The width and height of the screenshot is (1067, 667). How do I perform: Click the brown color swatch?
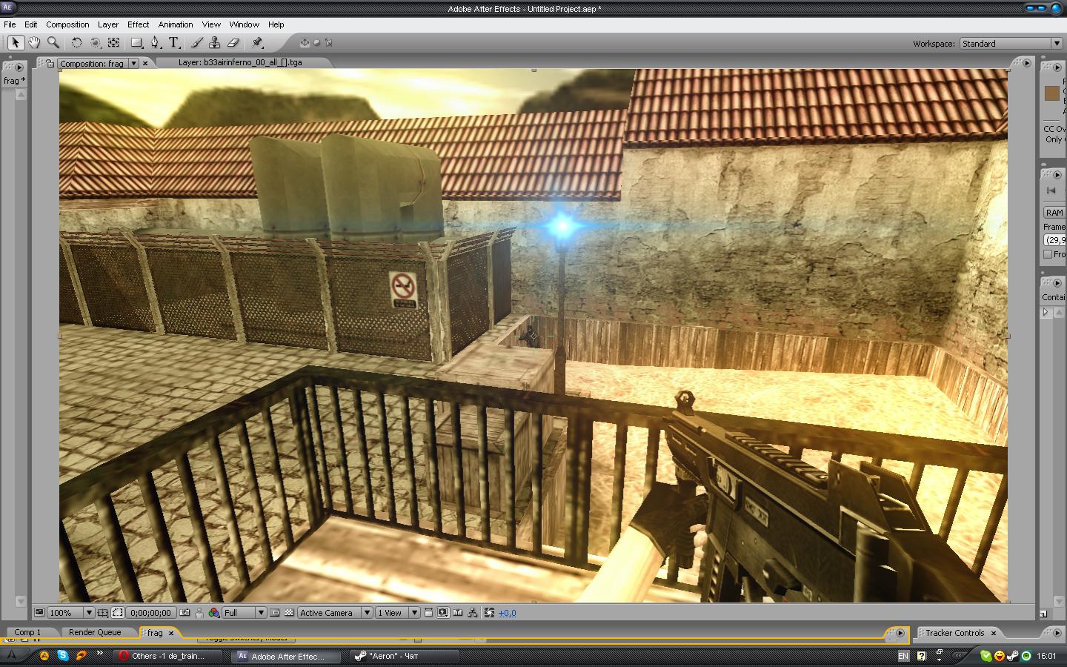[1051, 93]
